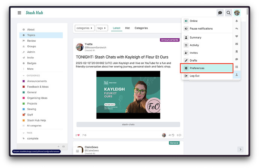Viewport: 259px width, 168px height.
Task: Open ClaireSews author name
Action: point(91,147)
